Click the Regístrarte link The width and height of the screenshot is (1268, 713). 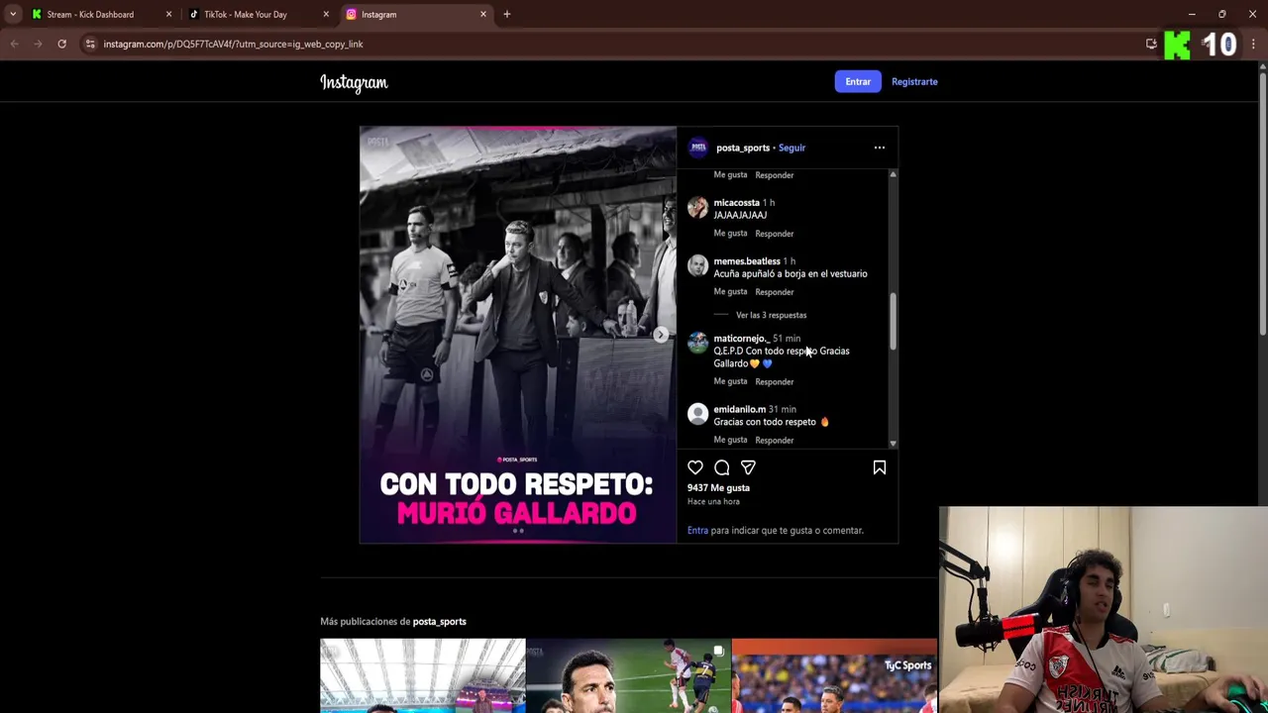point(914,81)
